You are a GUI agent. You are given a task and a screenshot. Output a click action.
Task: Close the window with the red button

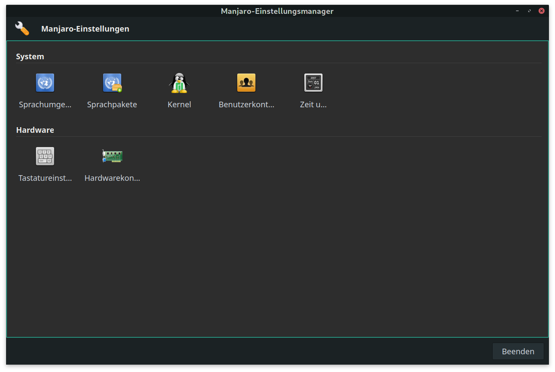click(542, 11)
